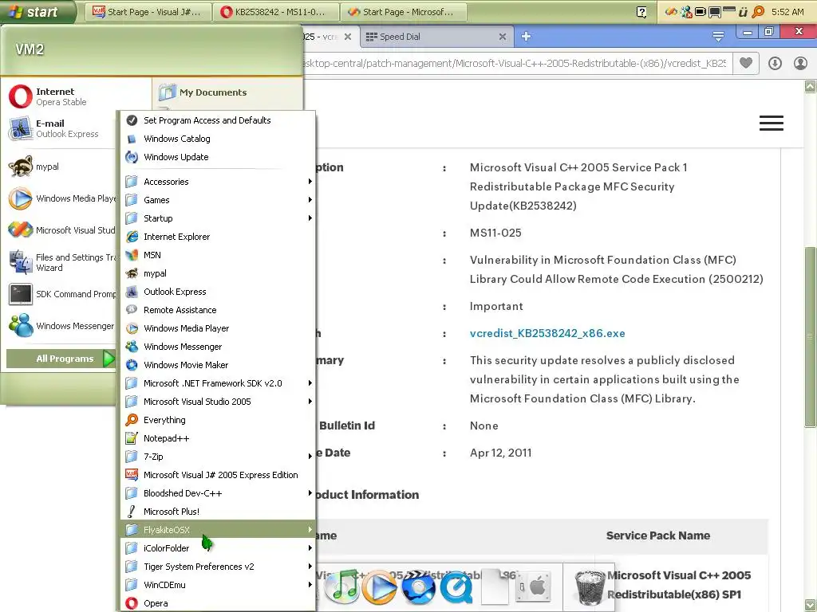The image size is (817, 612).
Task: Expand the Startup submenu
Action: click(218, 218)
